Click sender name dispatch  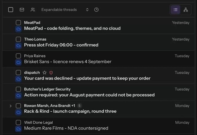tap(32, 73)
